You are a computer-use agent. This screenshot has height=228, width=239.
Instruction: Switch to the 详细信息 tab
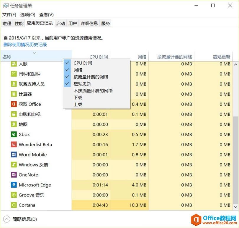(89, 24)
